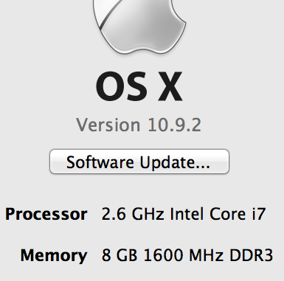Viewport: 284px width, 281px height.
Task: Click the silver Apple logo
Action: [x=139, y=27]
